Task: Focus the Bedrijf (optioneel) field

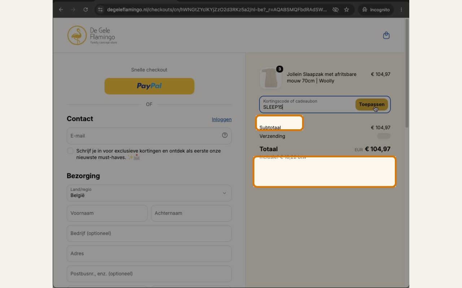Action: pos(149,233)
